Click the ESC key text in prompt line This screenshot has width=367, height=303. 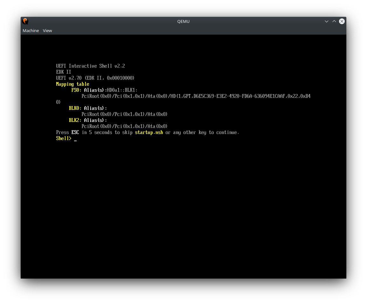pyautogui.click(x=75, y=132)
